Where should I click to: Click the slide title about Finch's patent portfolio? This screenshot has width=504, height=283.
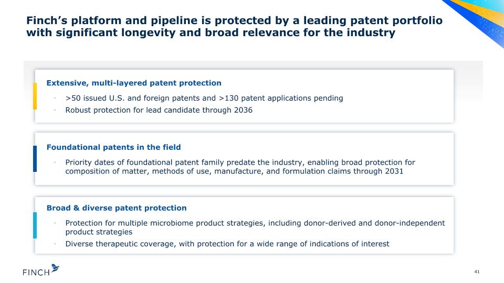(234, 26)
